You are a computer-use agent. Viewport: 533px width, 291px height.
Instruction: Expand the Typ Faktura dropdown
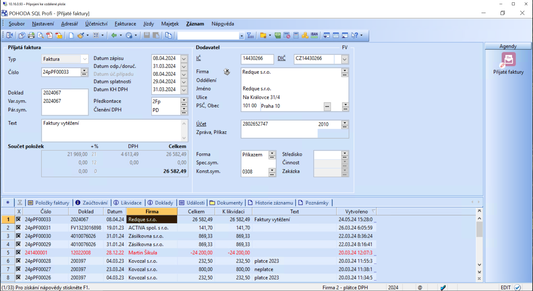[x=85, y=59]
